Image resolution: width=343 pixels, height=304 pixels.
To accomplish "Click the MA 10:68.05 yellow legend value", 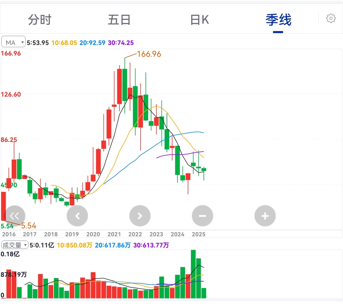I will (64, 43).
